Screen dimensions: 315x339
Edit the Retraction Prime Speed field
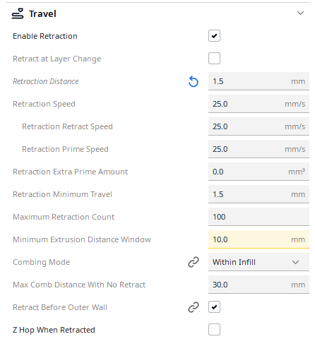click(x=258, y=149)
